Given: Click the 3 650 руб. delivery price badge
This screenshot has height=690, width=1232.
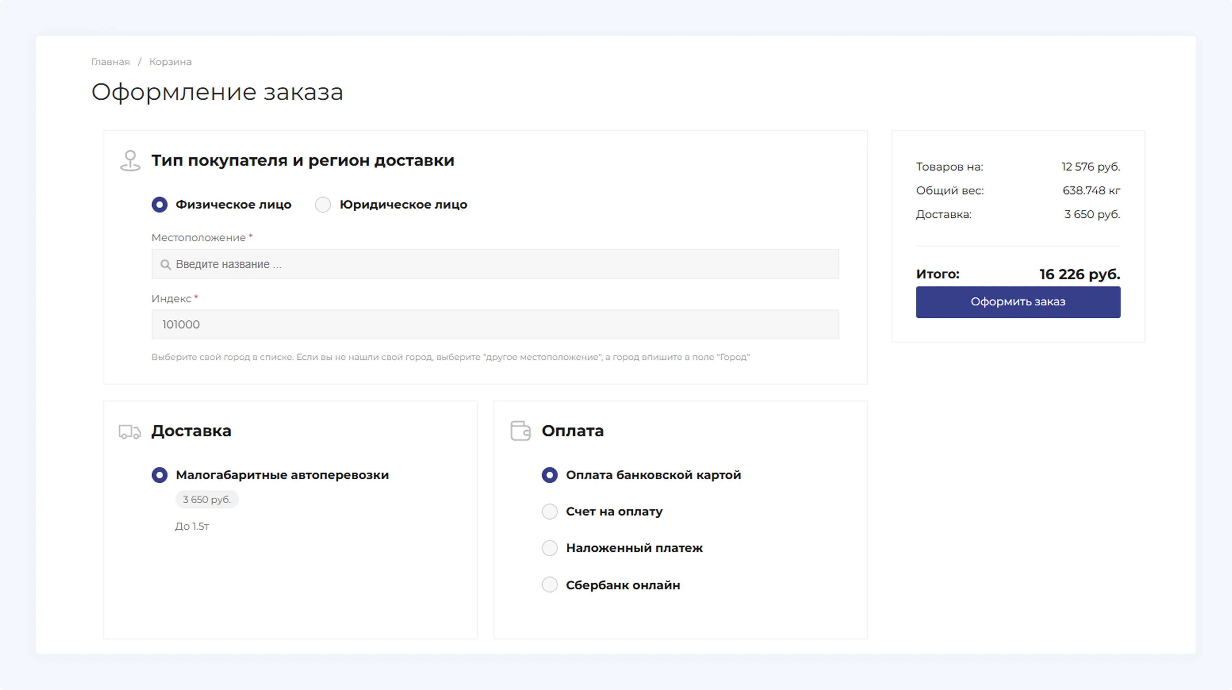Looking at the screenshot, I should (207, 499).
